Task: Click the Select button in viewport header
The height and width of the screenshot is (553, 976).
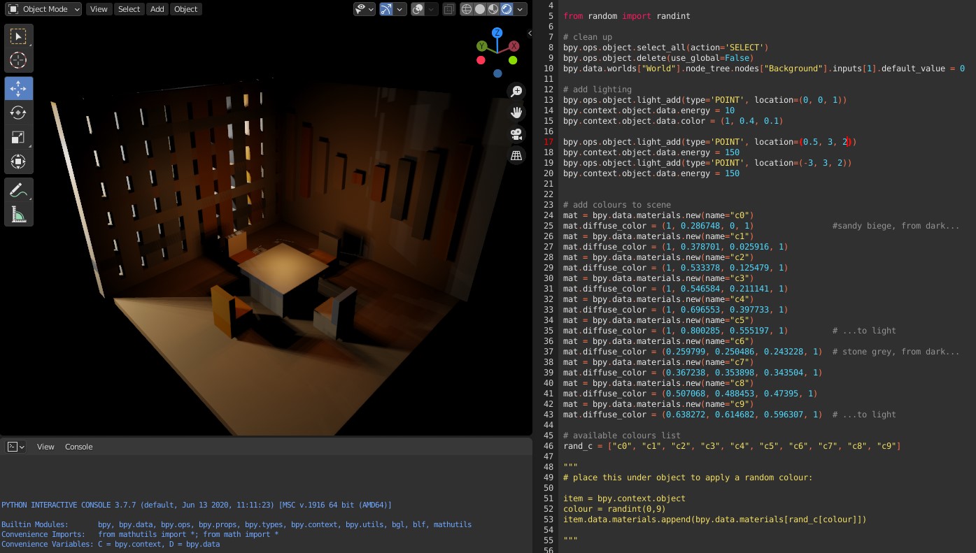Action: click(x=129, y=9)
